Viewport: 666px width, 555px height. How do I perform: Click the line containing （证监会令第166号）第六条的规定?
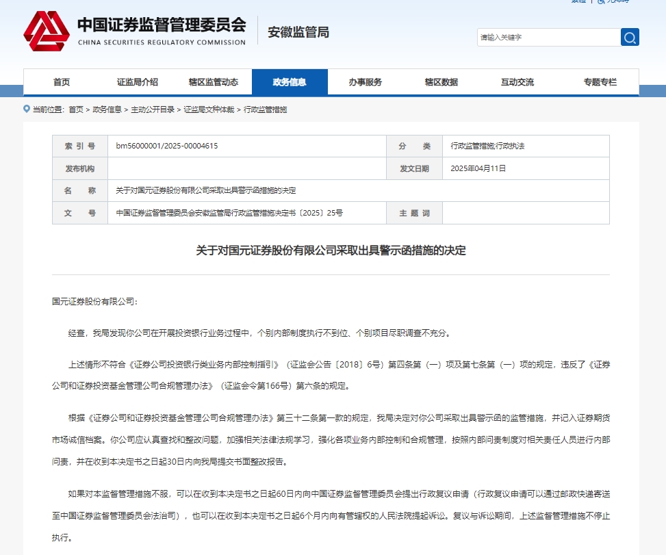[201, 386]
